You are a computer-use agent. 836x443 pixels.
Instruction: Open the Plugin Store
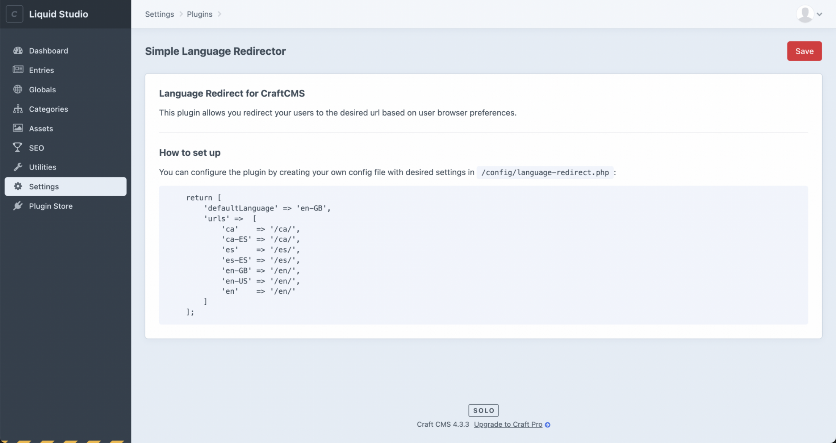tap(51, 206)
